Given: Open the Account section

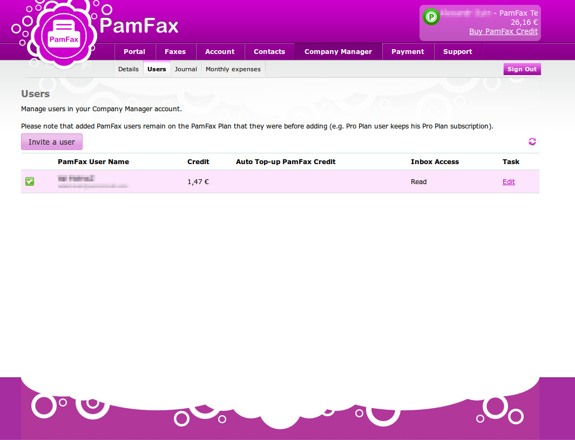Looking at the screenshot, I should click(220, 51).
